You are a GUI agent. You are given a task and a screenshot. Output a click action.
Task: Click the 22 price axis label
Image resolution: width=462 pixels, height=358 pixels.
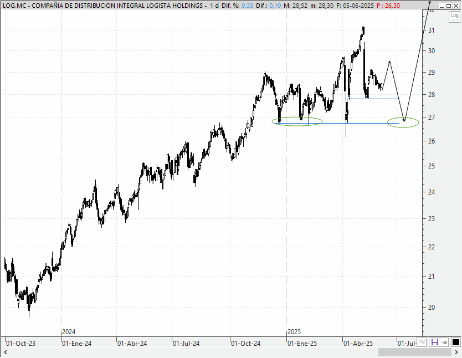click(432, 247)
